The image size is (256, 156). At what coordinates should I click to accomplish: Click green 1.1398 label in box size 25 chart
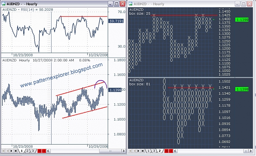click(242, 20)
